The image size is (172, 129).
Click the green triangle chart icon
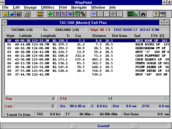pos(137,14)
